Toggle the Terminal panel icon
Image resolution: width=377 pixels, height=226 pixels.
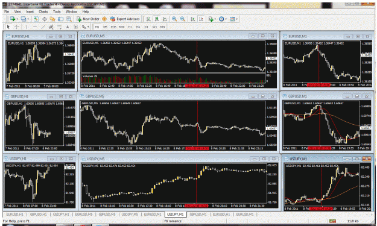[61, 19]
